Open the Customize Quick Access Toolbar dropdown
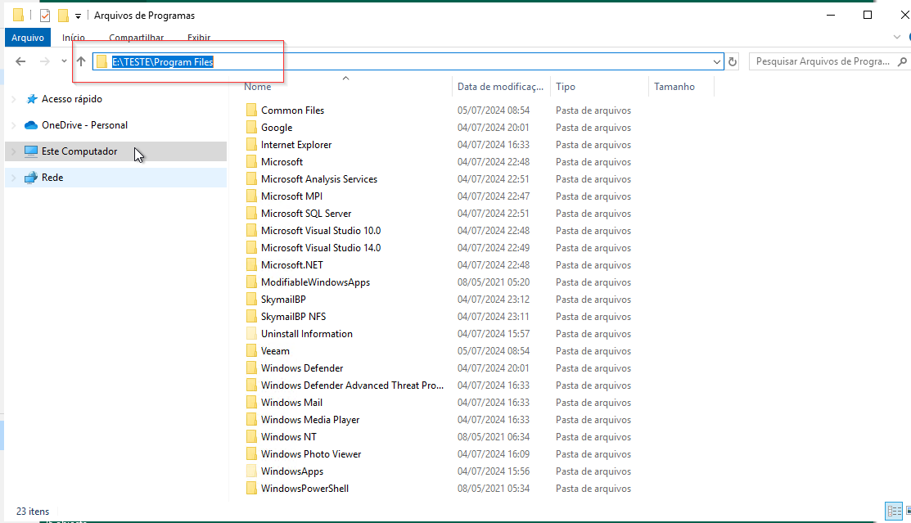This screenshot has height=523, width=911. [78, 16]
